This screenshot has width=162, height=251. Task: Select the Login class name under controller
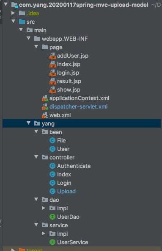[x=64, y=183]
